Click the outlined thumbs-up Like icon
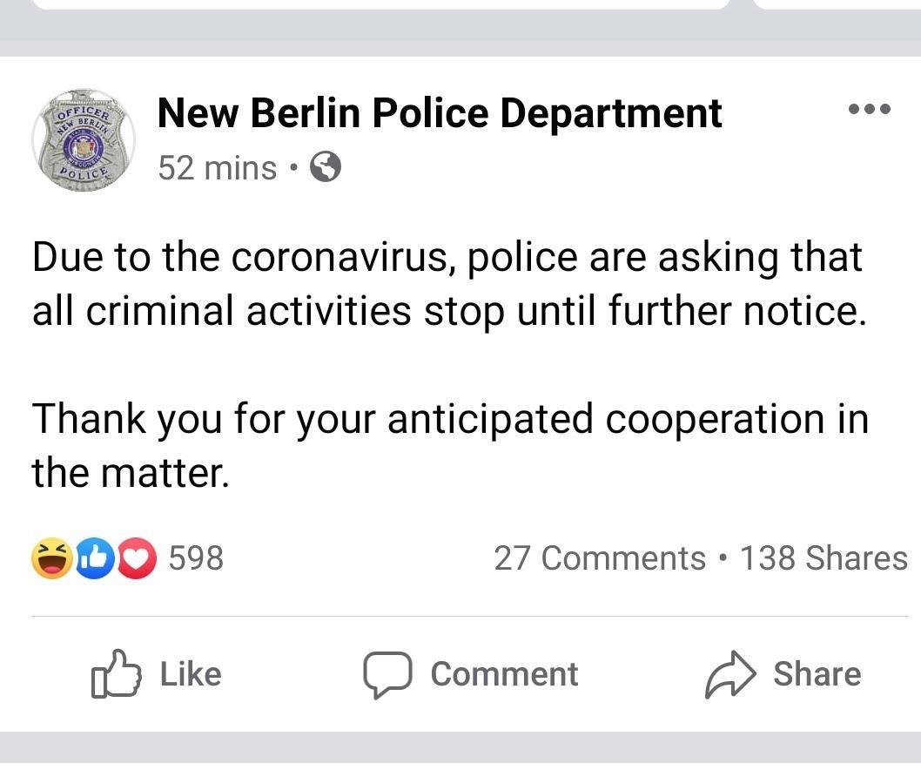This screenshot has width=921, height=770. tap(116, 673)
